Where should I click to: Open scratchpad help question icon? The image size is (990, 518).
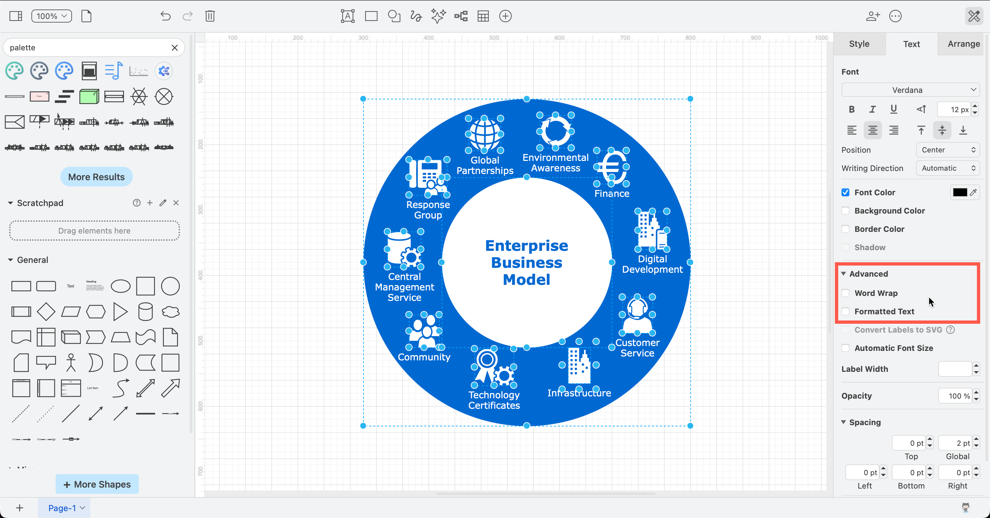point(136,203)
